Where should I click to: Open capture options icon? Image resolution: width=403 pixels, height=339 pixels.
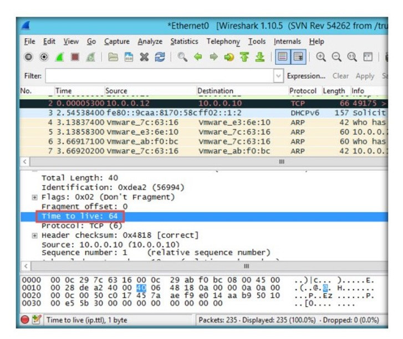[x=44, y=56]
